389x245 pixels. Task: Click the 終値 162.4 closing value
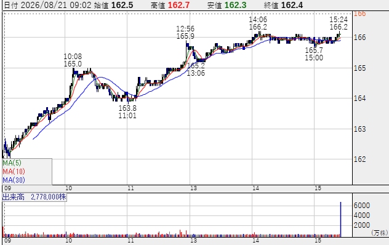pos(283,5)
